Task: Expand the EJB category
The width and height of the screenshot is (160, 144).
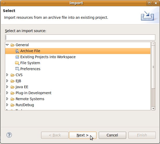Action: pos(7,81)
